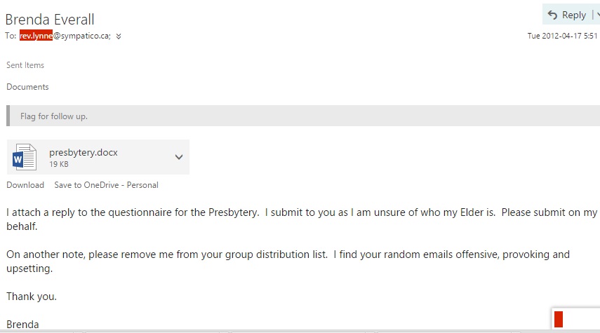Click the "Thank you." line

pyautogui.click(x=32, y=297)
